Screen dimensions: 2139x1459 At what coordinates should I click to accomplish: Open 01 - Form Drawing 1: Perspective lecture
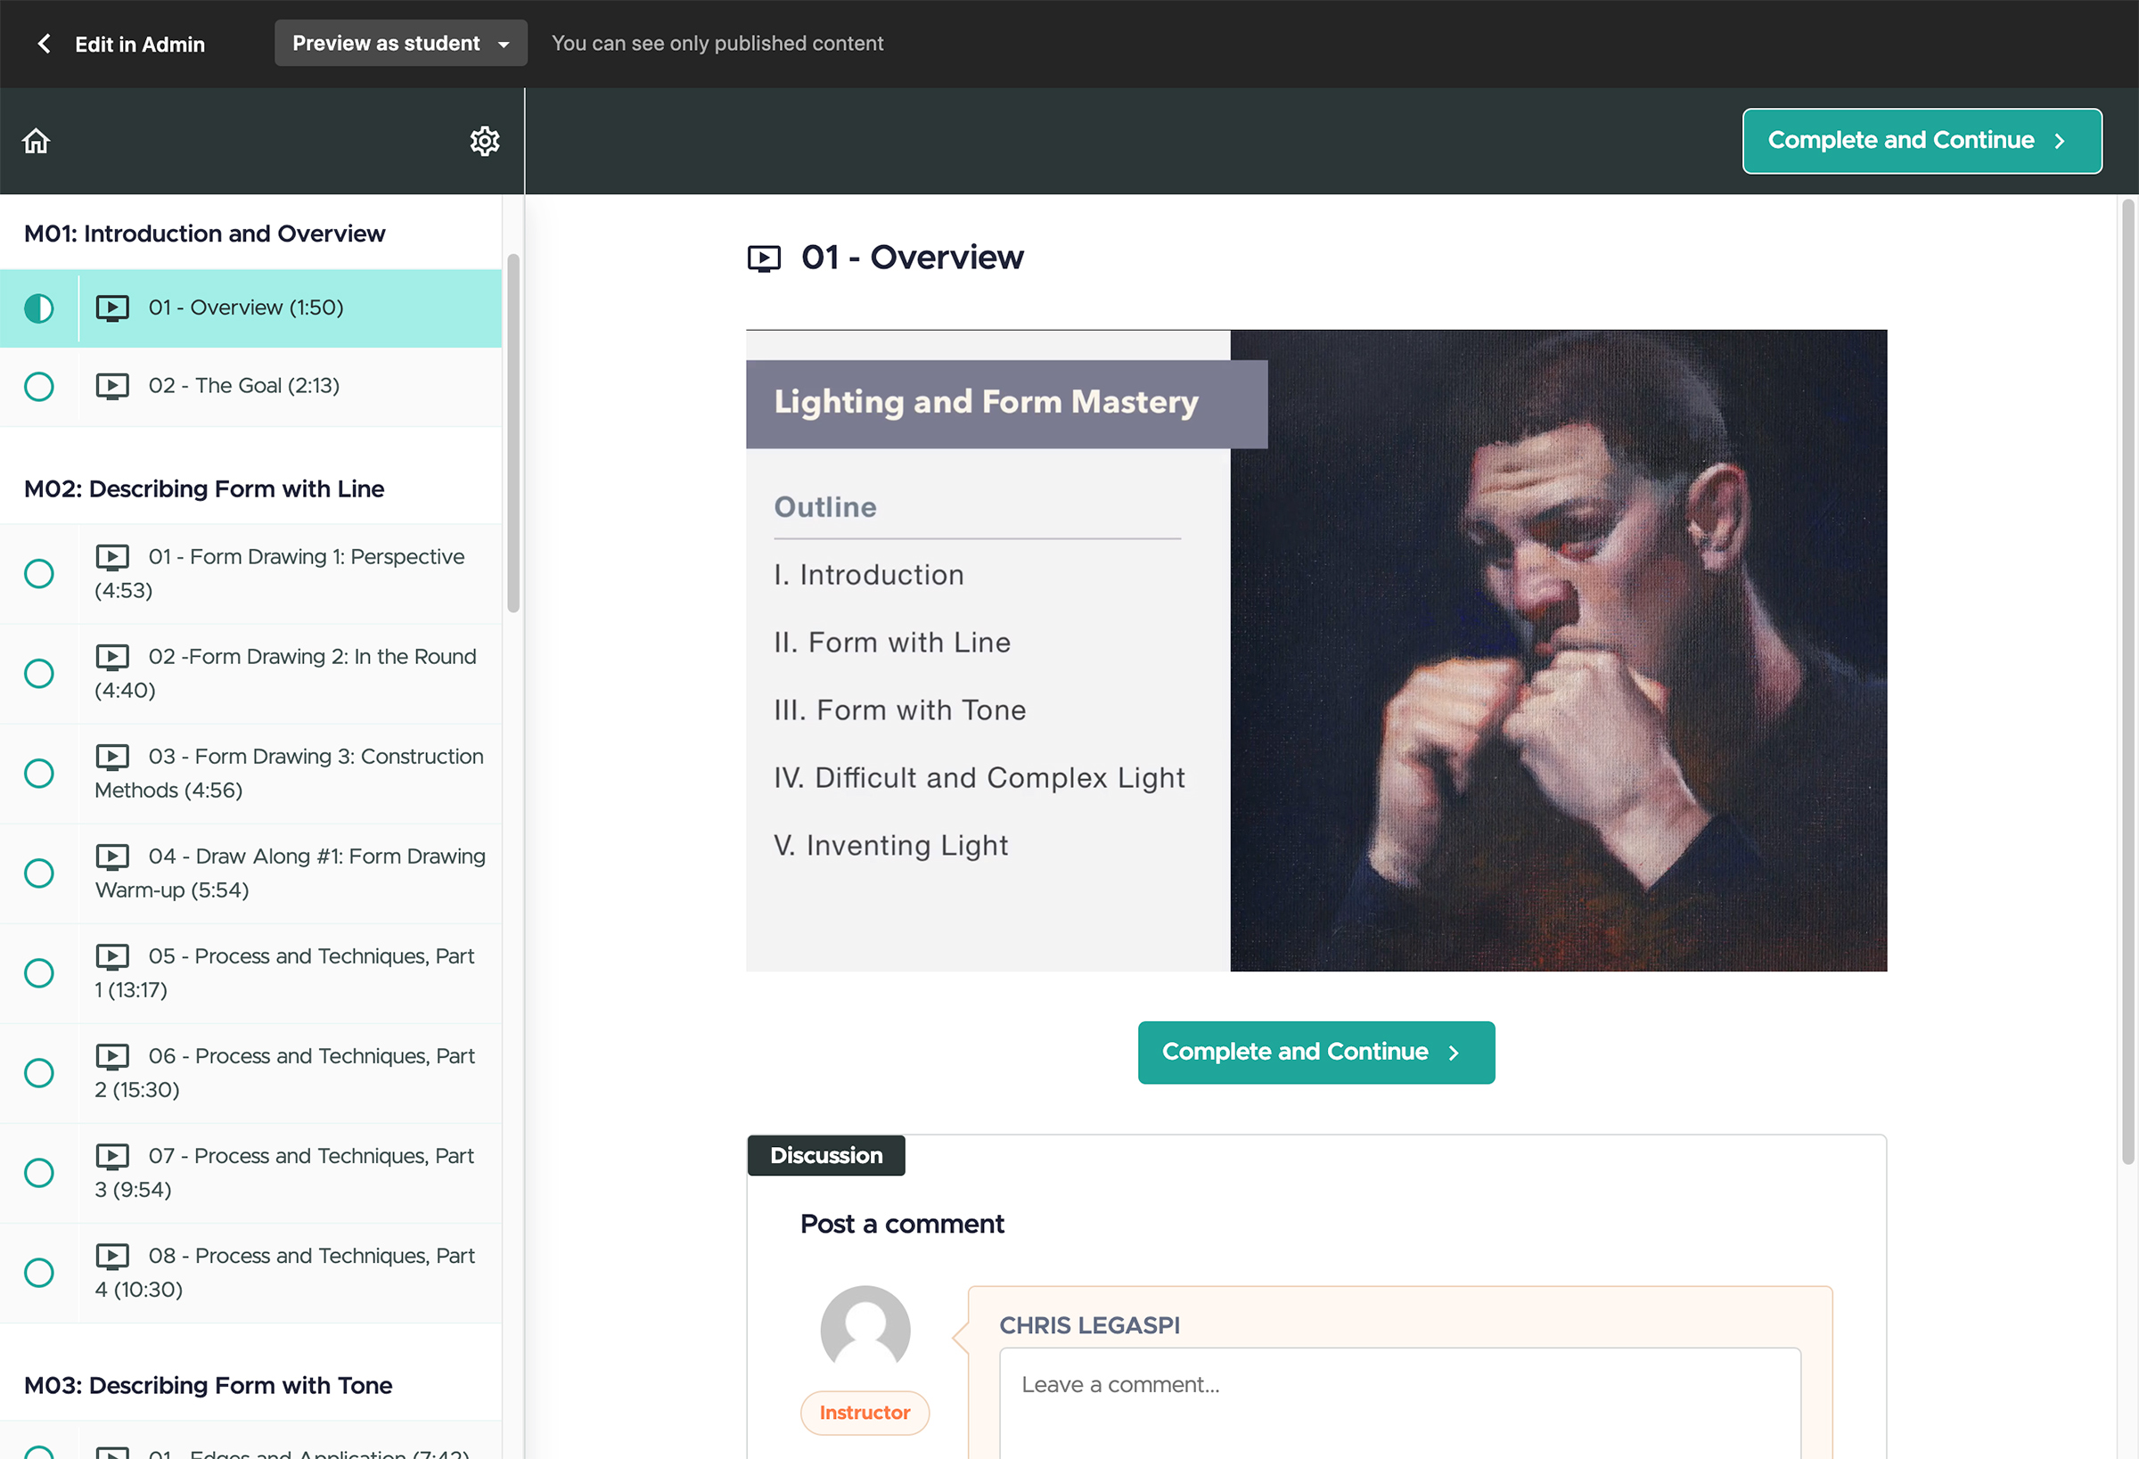click(x=250, y=573)
